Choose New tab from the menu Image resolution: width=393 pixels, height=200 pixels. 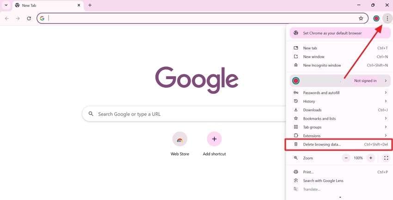tap(340, 48)
